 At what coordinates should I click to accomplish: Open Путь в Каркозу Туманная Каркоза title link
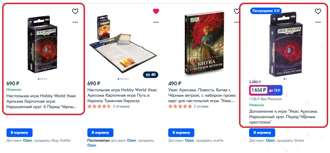click(122, 95)
